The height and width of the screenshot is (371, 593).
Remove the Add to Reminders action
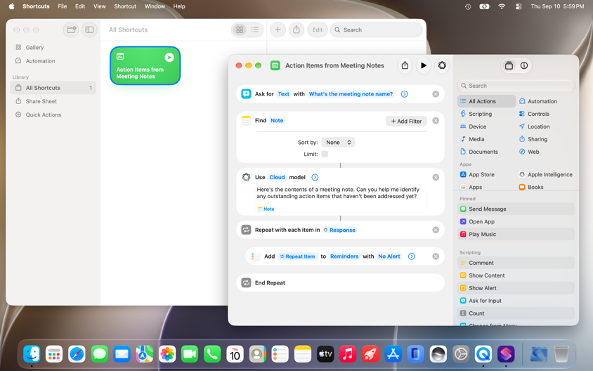point(436,256)
